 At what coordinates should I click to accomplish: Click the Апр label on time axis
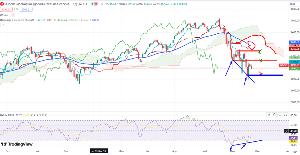pos(174,151)
